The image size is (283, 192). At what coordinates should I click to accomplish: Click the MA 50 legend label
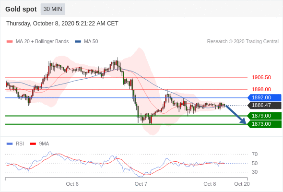[91, 42]
